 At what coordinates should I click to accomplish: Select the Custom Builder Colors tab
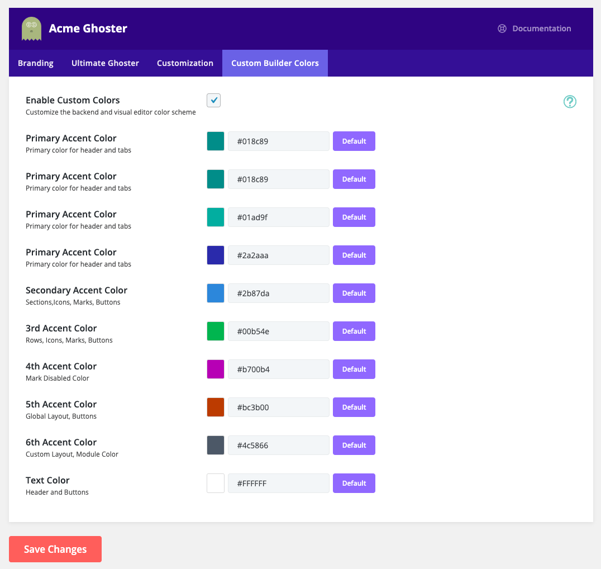[275, 63]
